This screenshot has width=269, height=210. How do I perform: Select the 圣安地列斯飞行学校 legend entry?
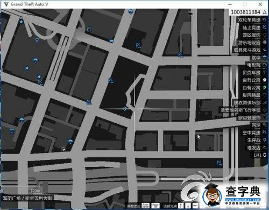(x=243, y=110)
